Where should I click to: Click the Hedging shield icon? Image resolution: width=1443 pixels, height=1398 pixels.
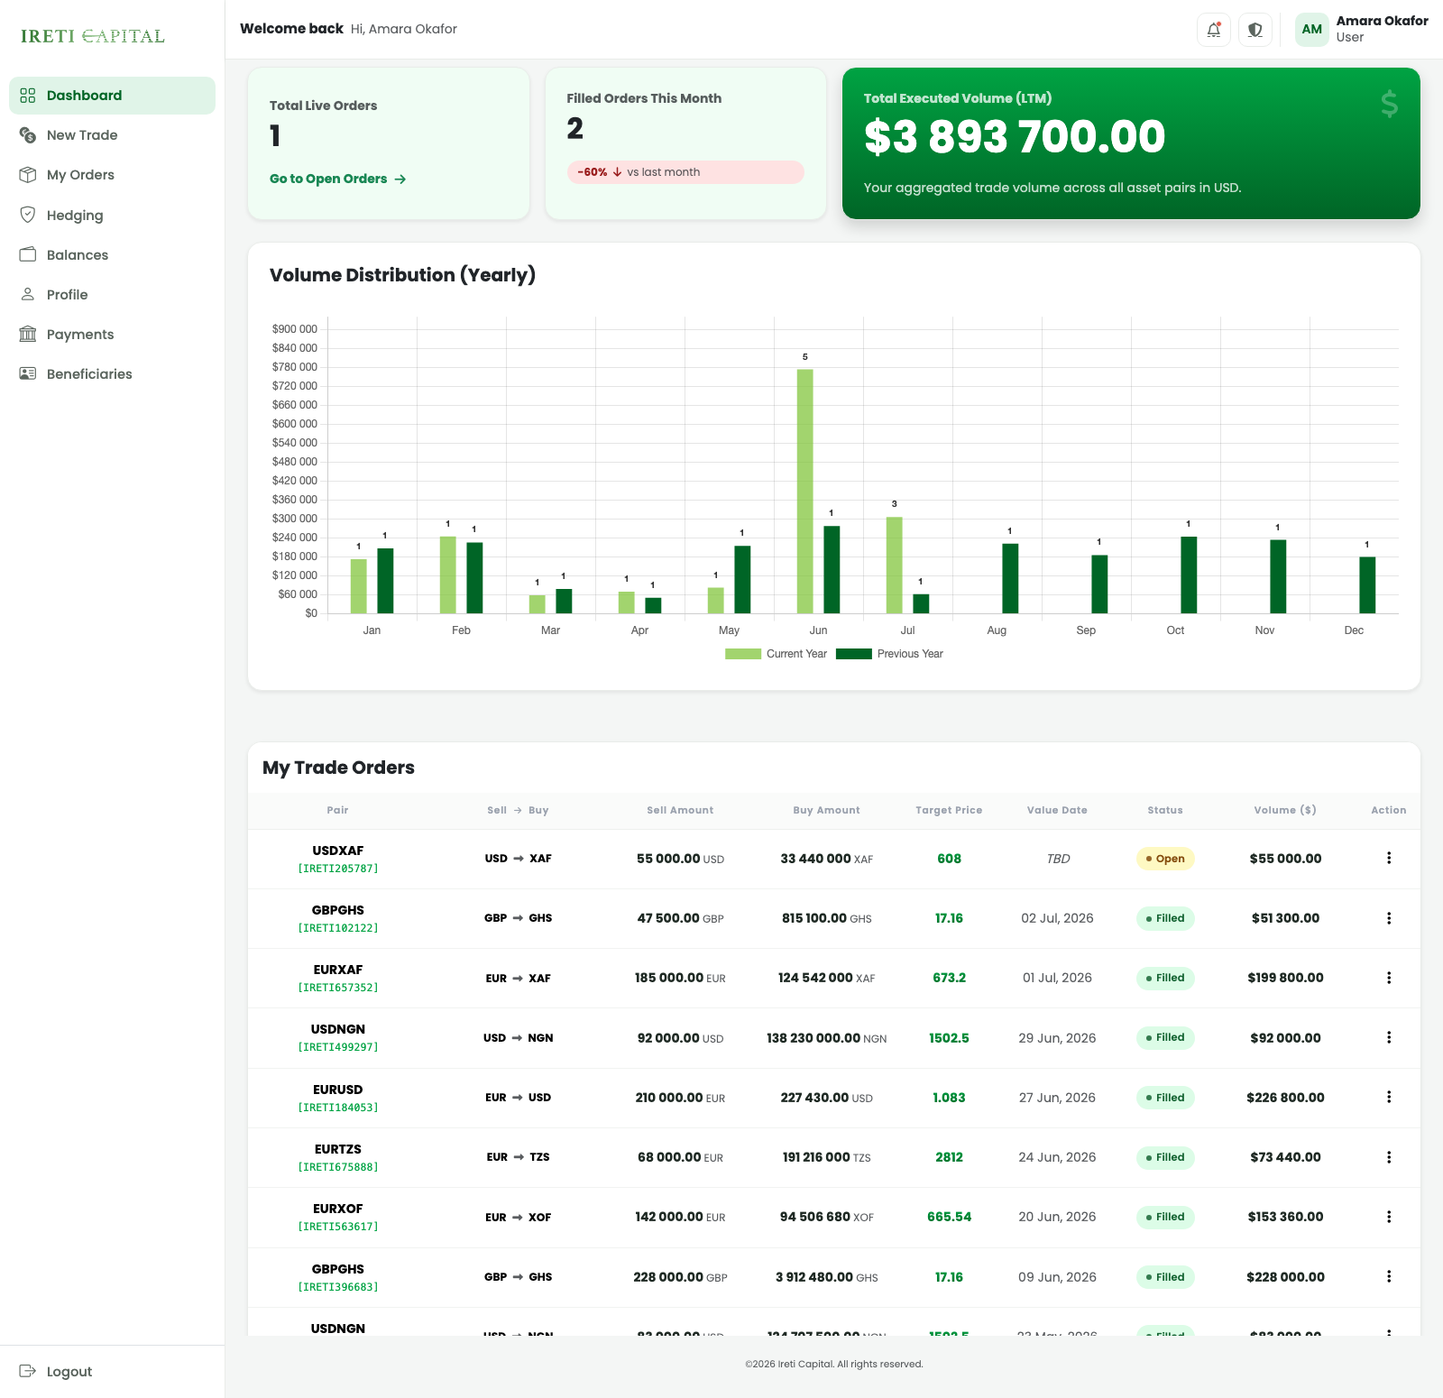click(28, 215)
